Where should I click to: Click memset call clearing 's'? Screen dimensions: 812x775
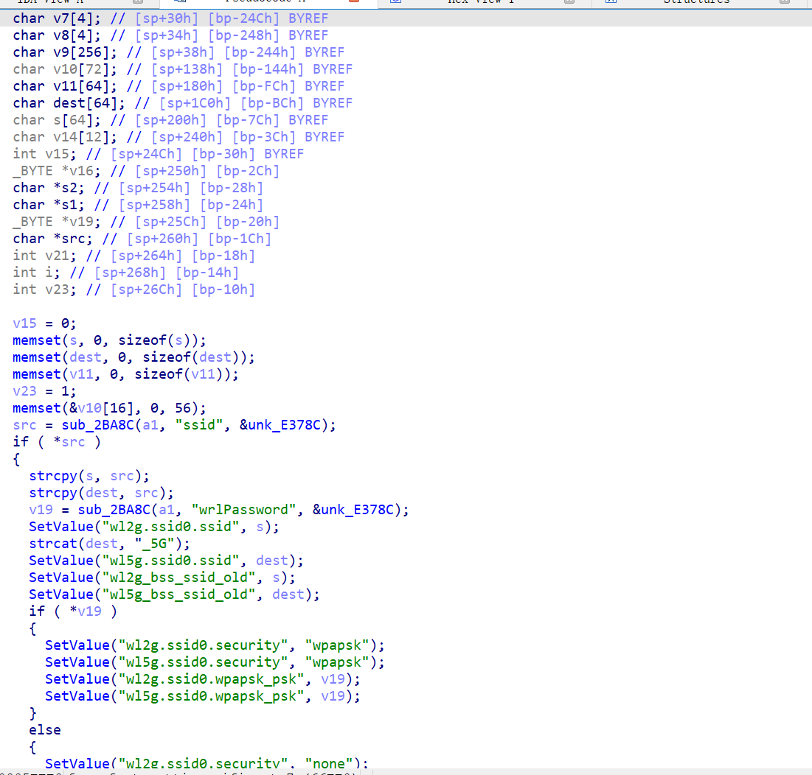109,340
